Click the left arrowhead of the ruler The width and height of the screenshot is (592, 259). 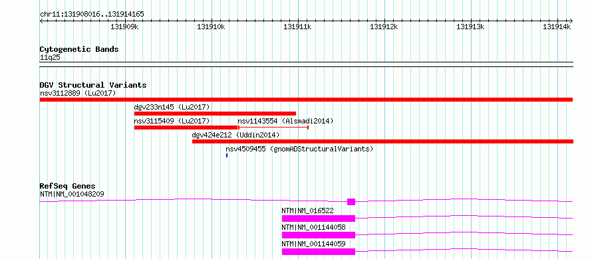(41, 21)
